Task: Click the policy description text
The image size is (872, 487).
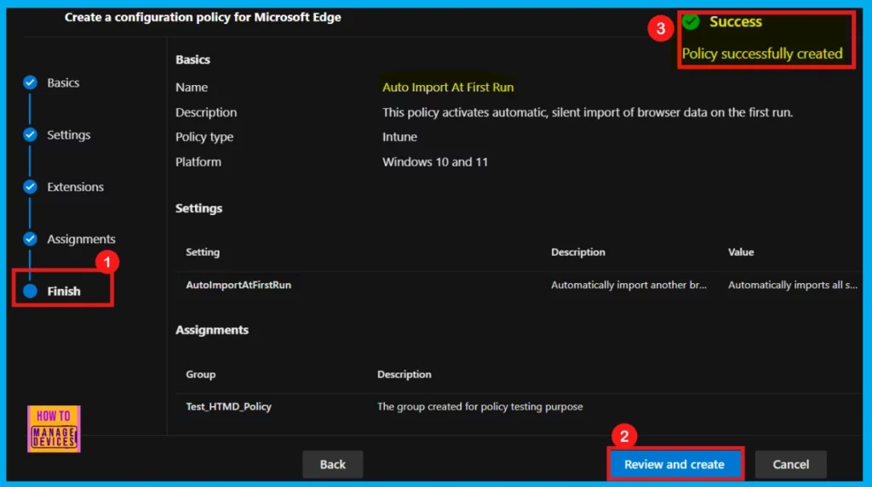Action: (x=588, y=112)
